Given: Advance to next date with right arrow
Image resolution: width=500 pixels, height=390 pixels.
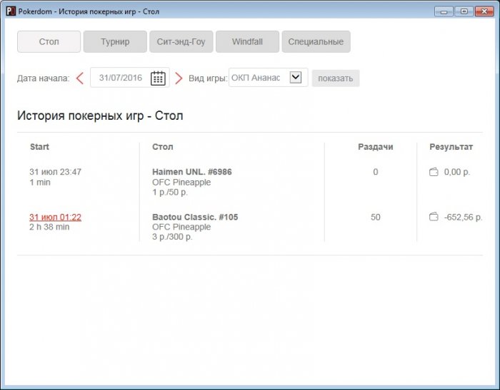Looking at the screenshot, I should 179,78.
